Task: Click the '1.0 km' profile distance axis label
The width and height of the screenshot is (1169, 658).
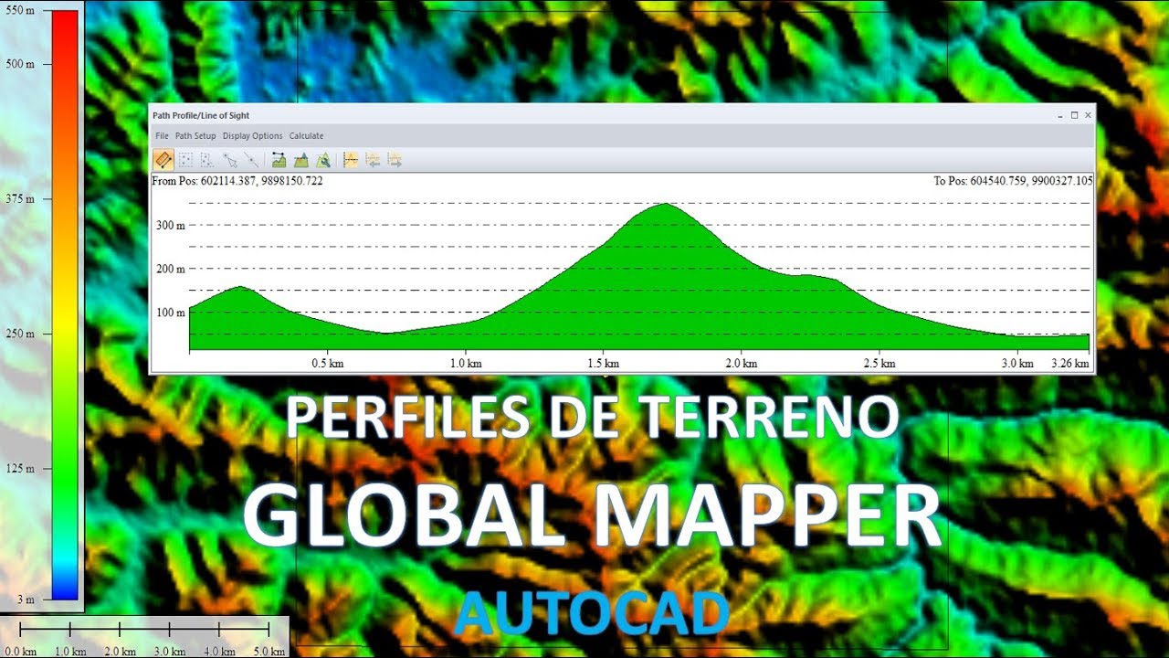Action: (465, 364)
